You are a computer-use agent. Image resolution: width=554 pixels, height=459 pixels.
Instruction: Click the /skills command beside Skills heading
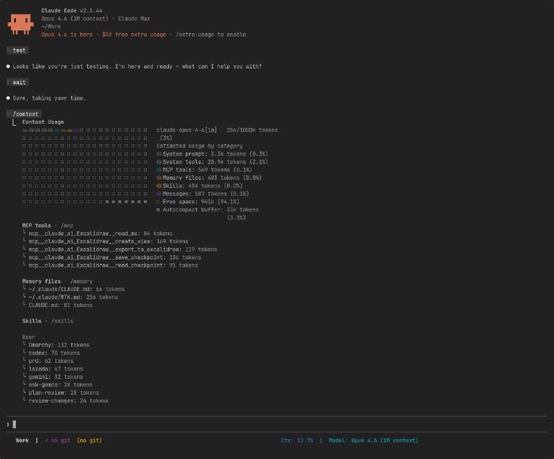pyautogui.click(x=62, y=321)
